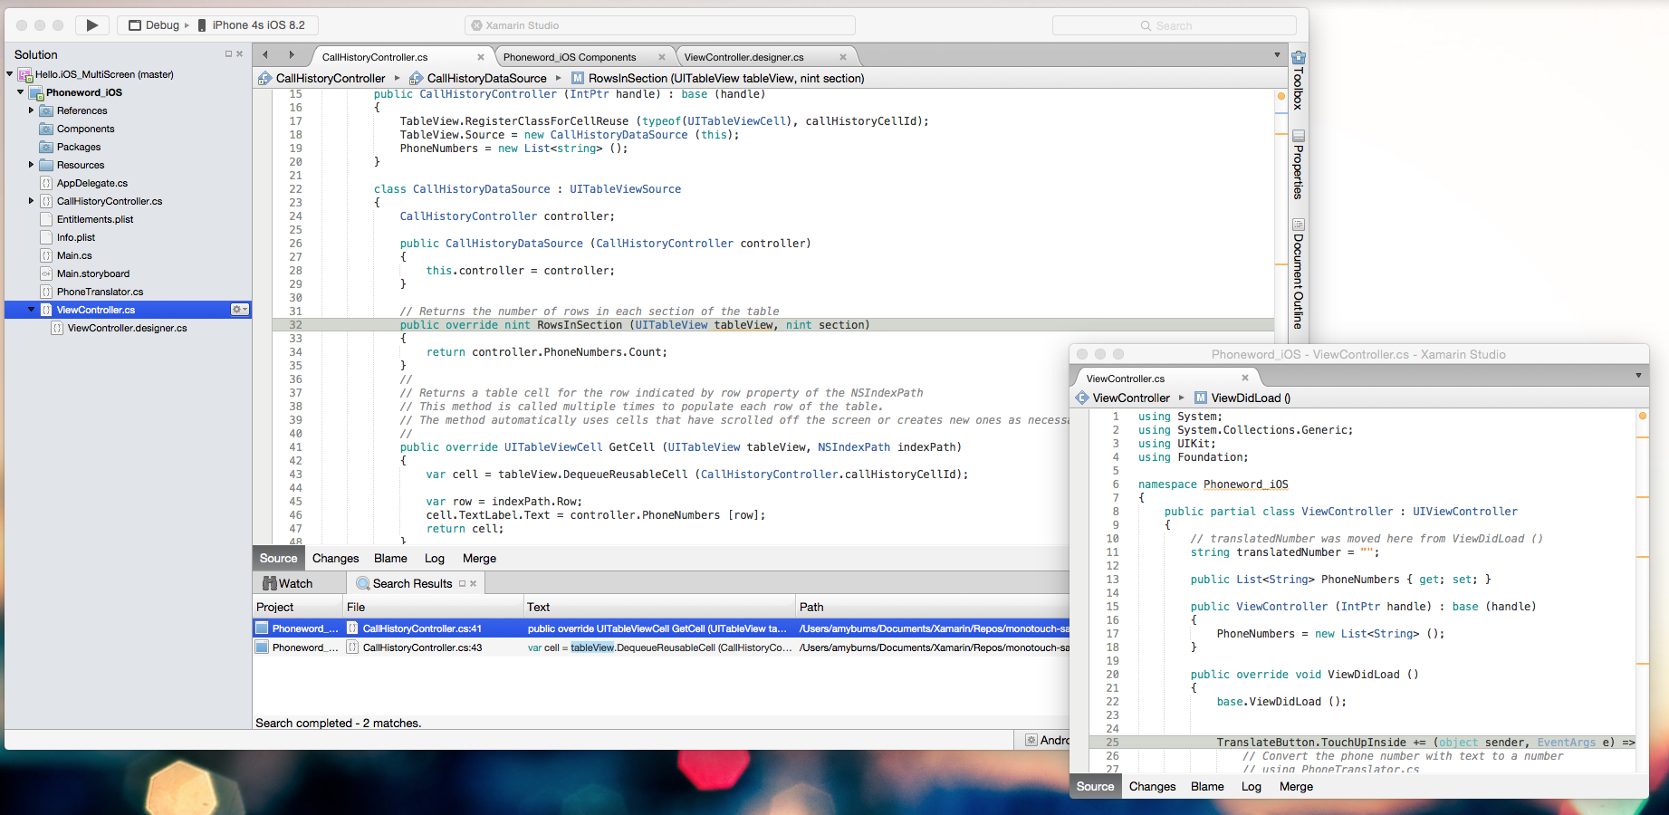Expand the References folder in the tree
Viewport: 1669px width, 815px height.
(x=31, y=110)
